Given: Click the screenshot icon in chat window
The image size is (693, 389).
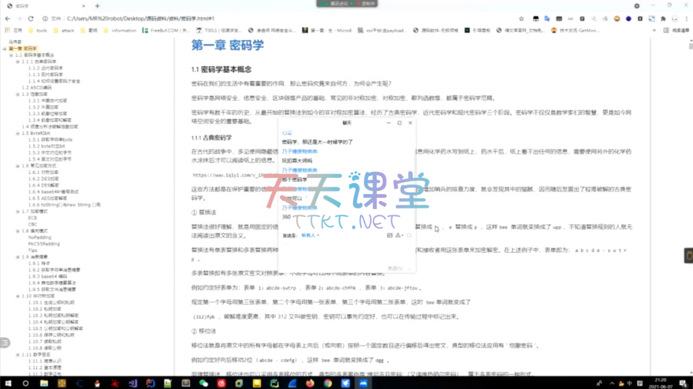Looking at the screenshot, I should pyautogui.click(x=389, y=235).
